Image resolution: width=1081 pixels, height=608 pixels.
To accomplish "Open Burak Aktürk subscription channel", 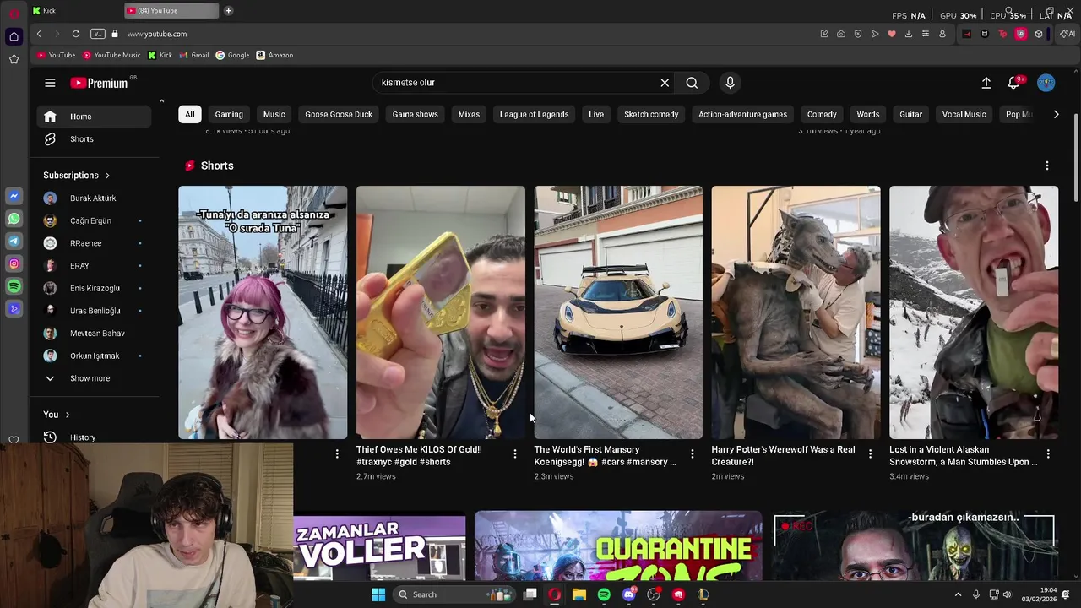I will pos(94,198).
